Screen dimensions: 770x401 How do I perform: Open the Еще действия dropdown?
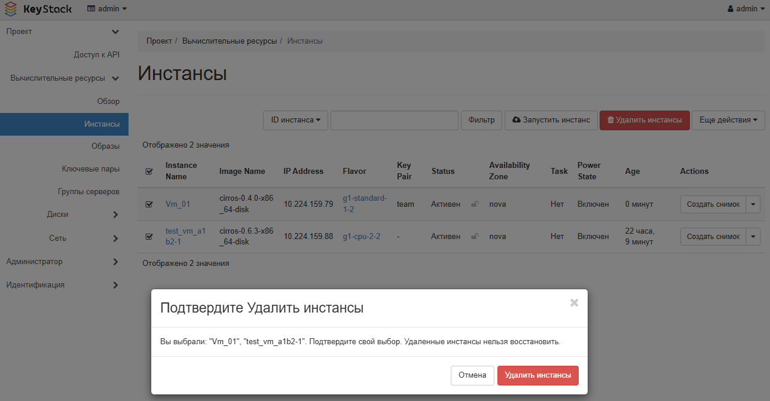coord(728,120)
